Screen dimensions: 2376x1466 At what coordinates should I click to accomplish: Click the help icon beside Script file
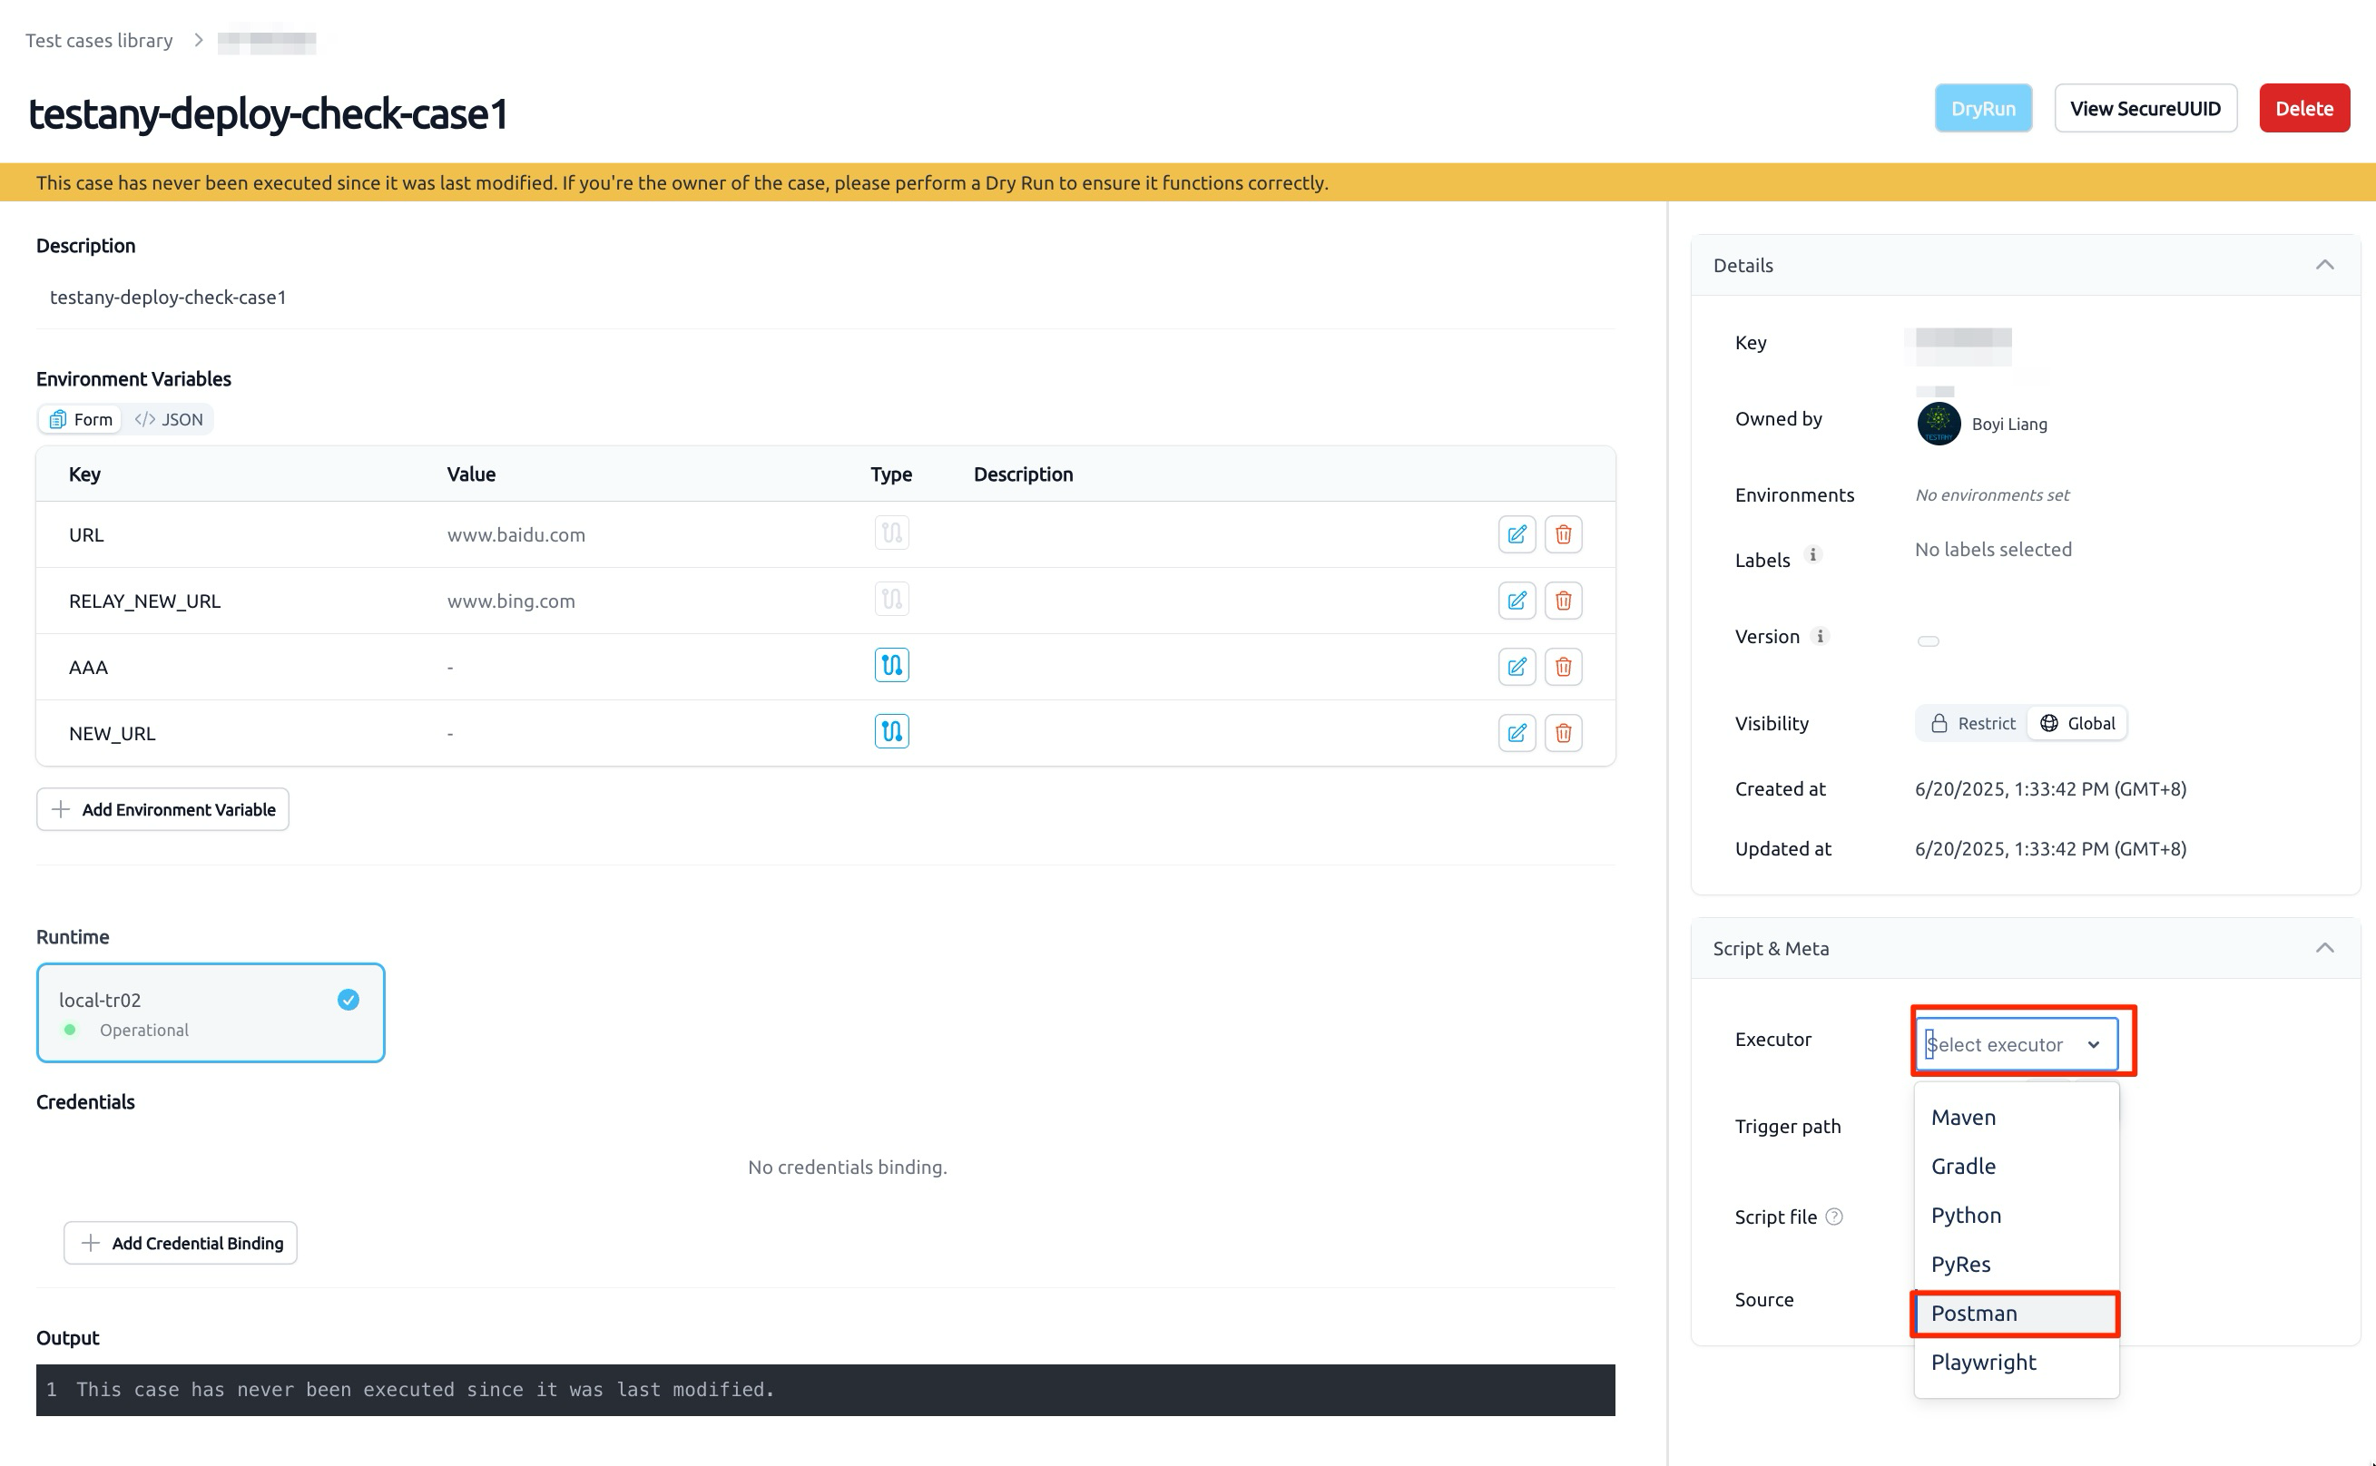click(1834, 1216)
